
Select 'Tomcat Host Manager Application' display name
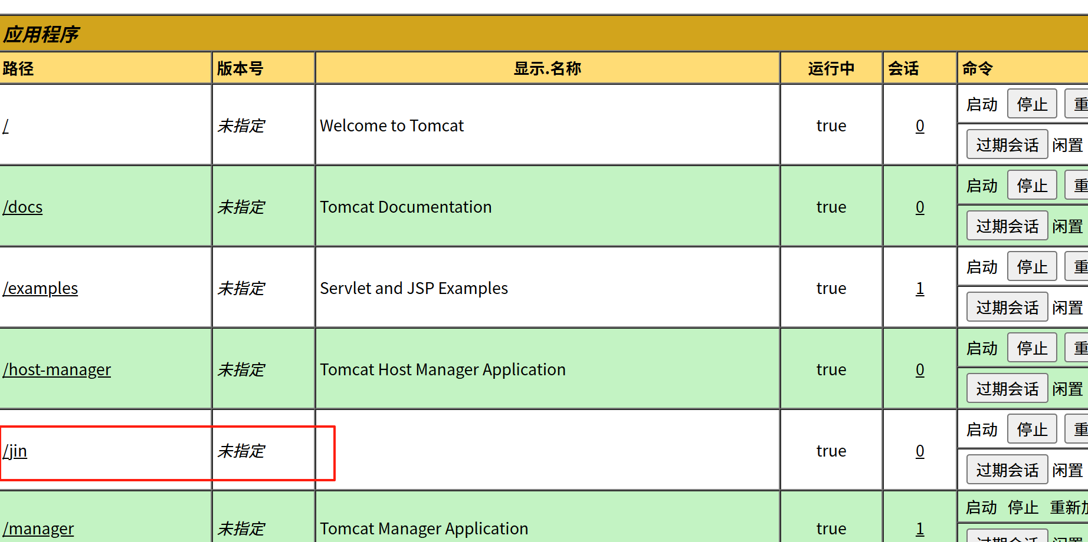pyautogui.click(x=443, y=370)
